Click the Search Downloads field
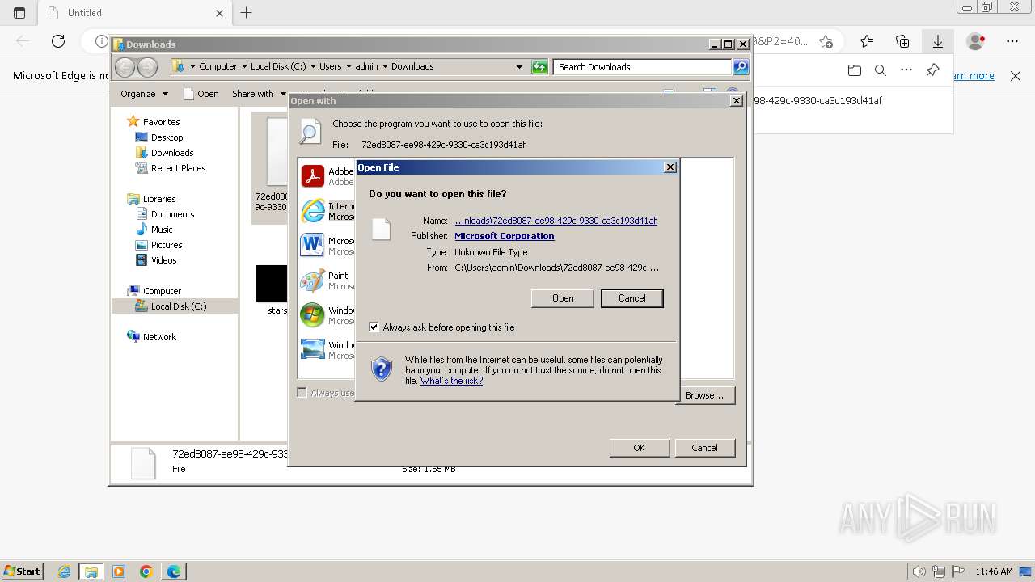This screenshot has width=1035, height=582. point(643,67)
